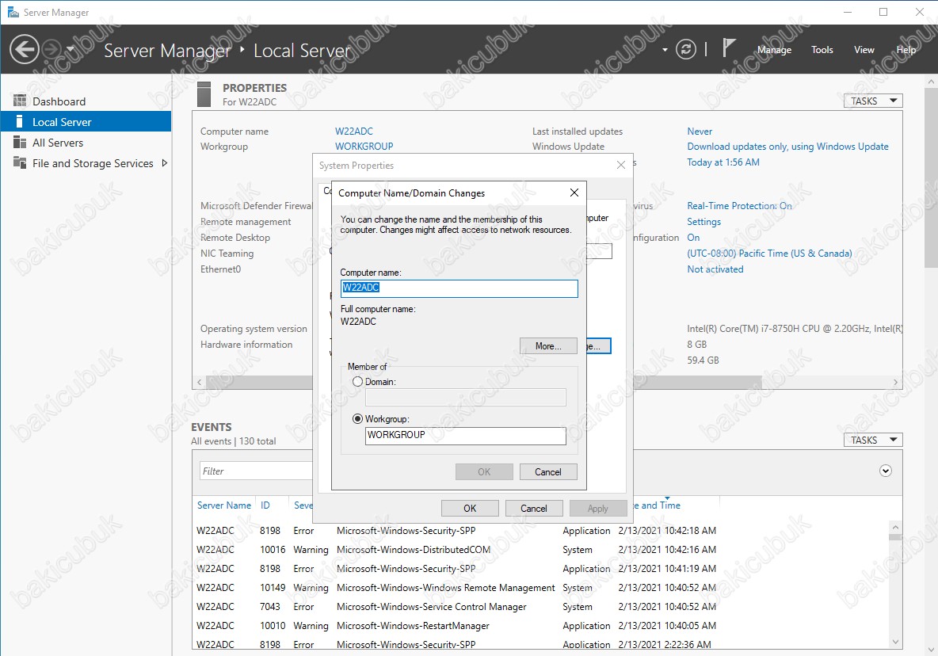
Task: Click events list scroll down arrow
Action: 895,642
